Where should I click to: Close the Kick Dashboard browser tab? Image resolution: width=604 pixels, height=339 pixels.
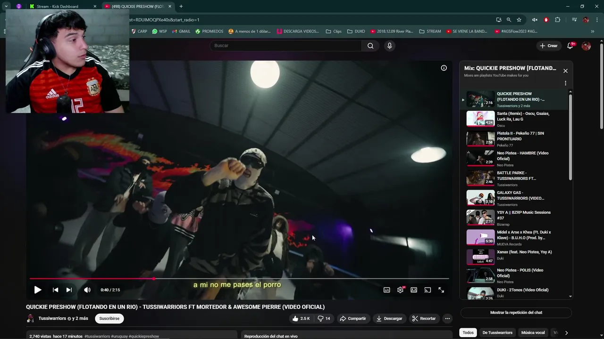[x=95, y=7]
